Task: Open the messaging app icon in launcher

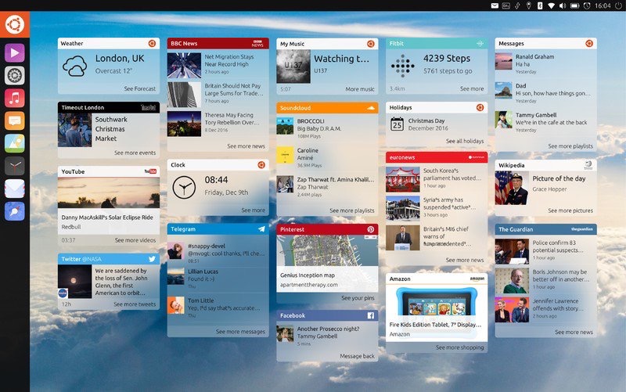Action: point(15,120)
